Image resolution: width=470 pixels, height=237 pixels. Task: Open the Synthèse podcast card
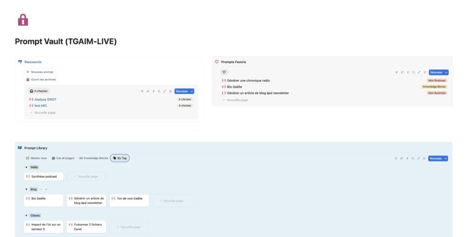[x=44, y=176]
